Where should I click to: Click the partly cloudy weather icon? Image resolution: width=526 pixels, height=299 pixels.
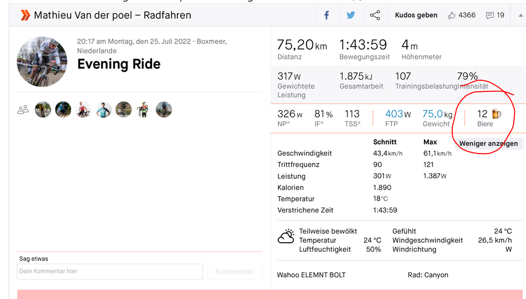click(286, 237)
